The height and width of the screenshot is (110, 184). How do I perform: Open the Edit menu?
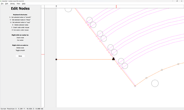click(x=7, y=4)
